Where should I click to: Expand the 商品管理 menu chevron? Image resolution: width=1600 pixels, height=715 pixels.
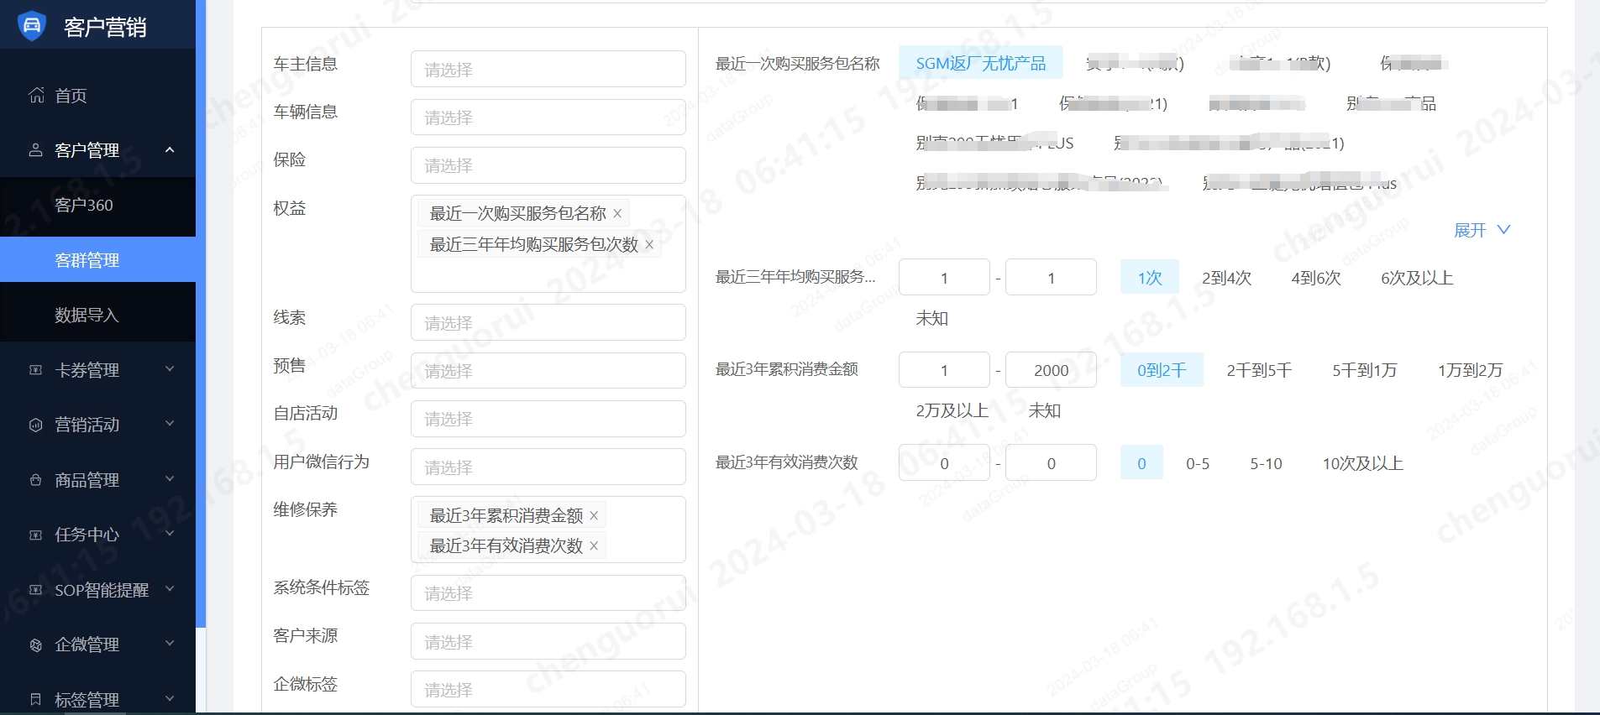tap(170, 479)
